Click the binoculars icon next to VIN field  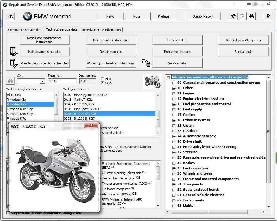tap(10, 81)
